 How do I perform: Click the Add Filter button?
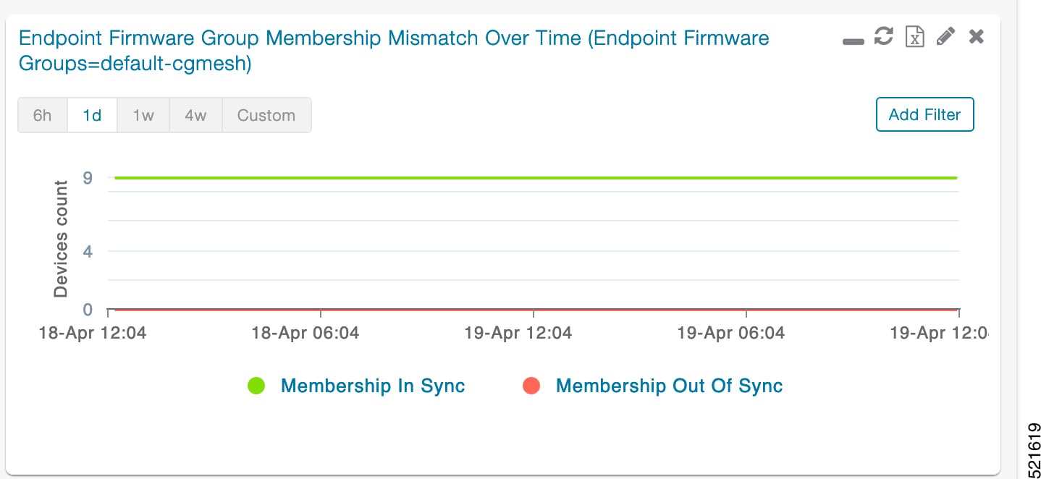click(x=924, y=114)
